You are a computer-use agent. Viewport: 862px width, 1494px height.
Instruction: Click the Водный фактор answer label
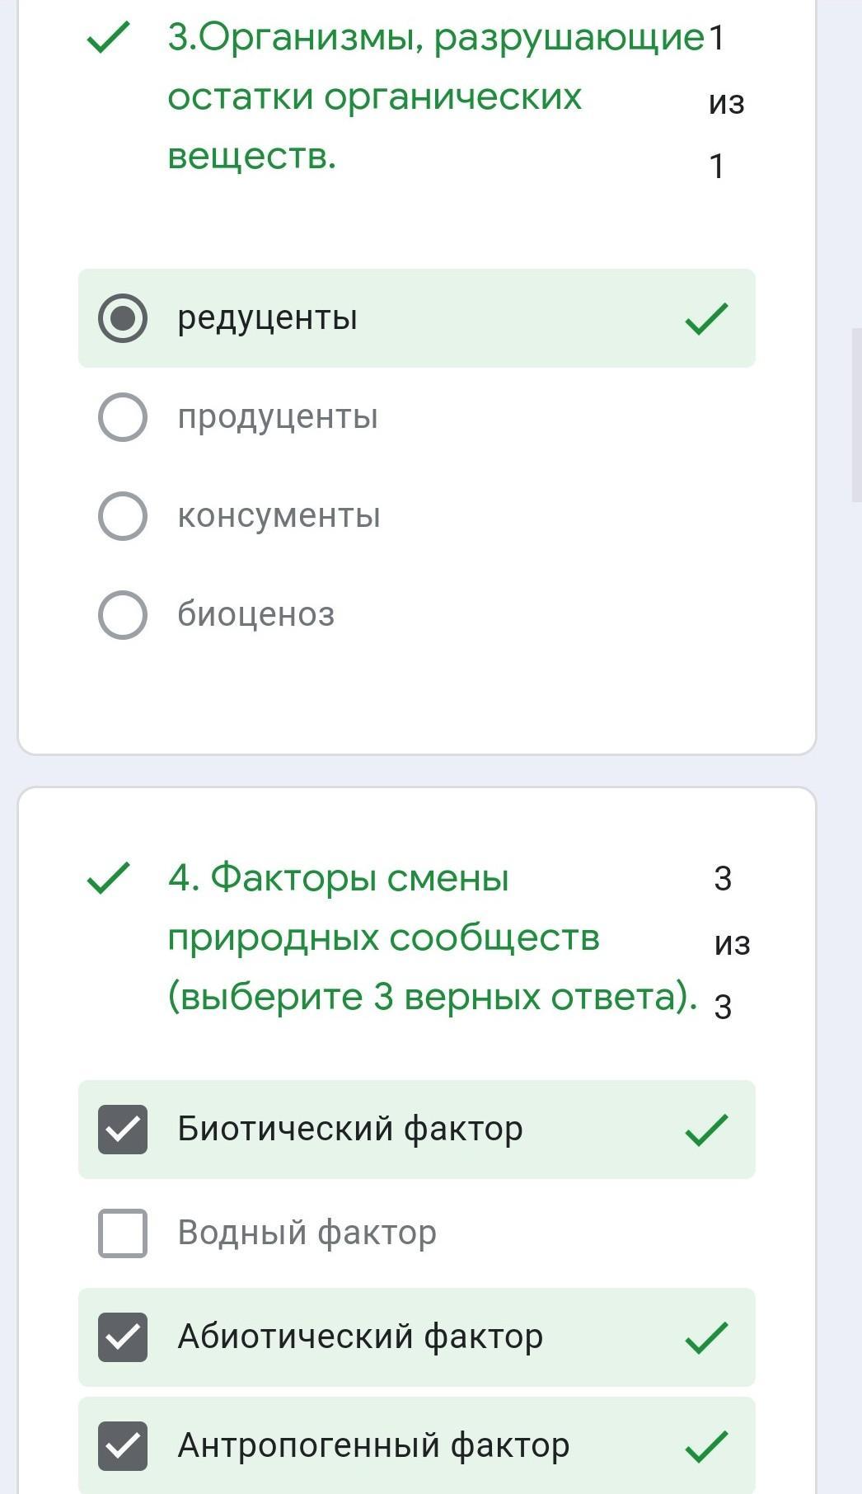point(307,1233)
